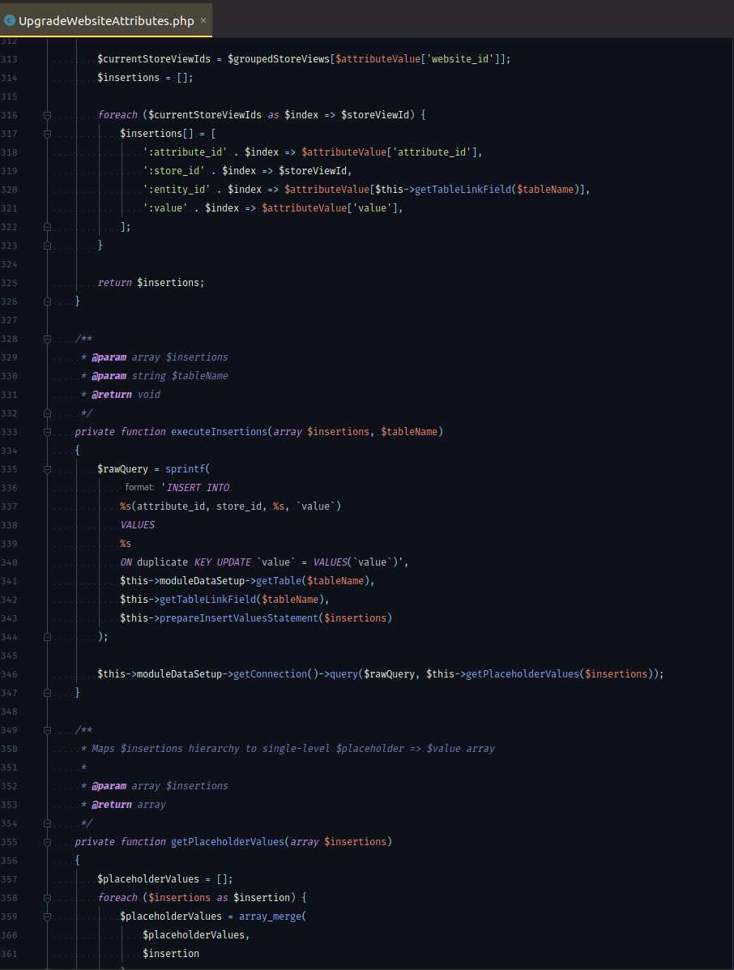Click the executeInsertions function name
This screenshot has width=734, height=970.
[x=219, y=432]
